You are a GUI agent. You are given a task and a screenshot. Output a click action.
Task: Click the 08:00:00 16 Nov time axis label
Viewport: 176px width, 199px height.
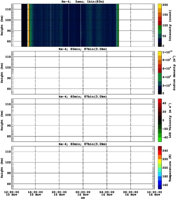(x=131, y=193)
